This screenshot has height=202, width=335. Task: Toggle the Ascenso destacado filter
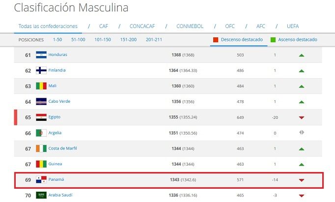(x=294, y=40)
